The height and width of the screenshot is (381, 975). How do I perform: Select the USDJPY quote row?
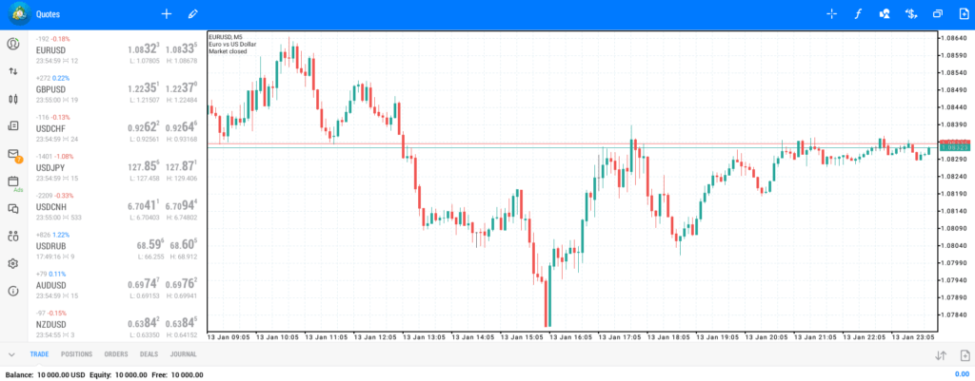(x=116, y=167)
